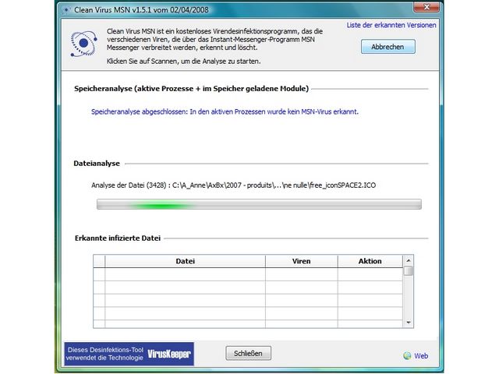Click the window title Clean Virus MSN v1.5.1
The width and height of the screenshot is (499, 374).
click(141, 10)
